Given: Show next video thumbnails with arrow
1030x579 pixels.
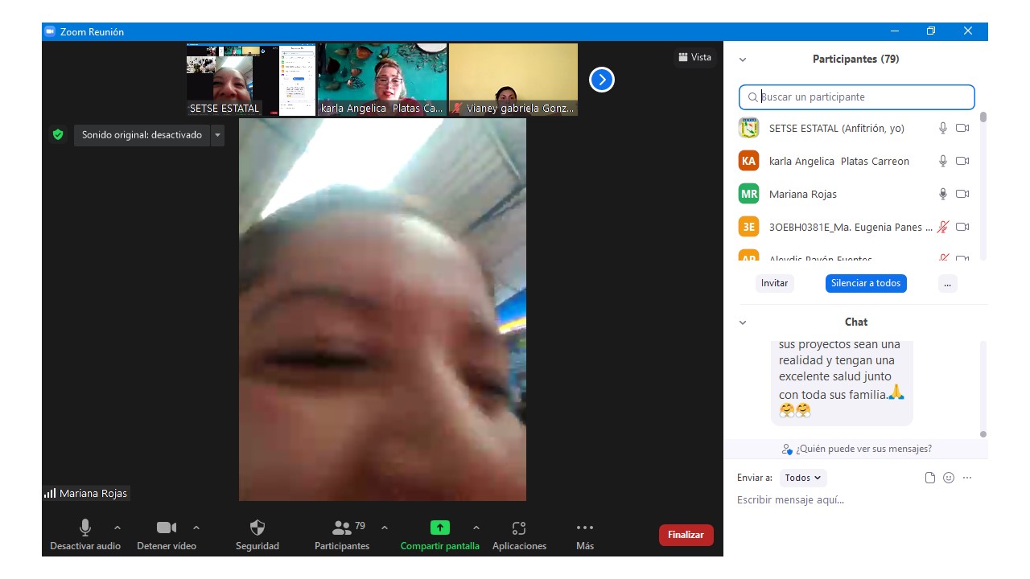Looking at the screenshot, I should point(602,80).
